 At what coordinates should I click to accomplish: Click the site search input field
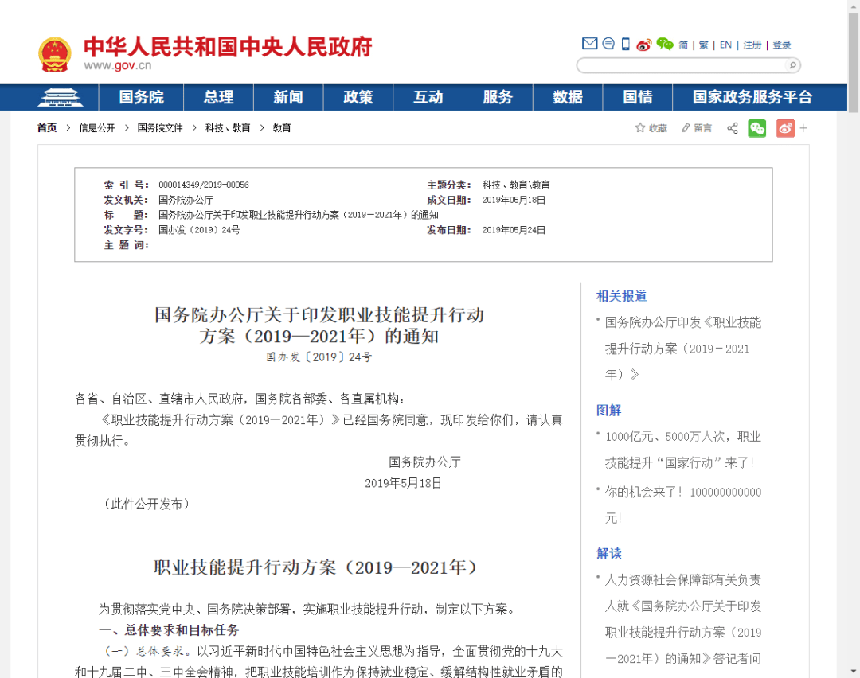point(681,66)
